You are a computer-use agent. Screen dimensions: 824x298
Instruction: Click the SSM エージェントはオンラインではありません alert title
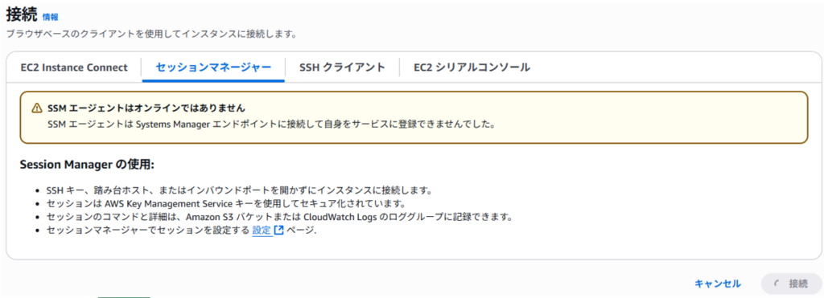(x=146, y=108)
